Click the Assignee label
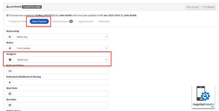Image resolution: width=219 pixels, height=111 pixels. (x=11, y=54)
